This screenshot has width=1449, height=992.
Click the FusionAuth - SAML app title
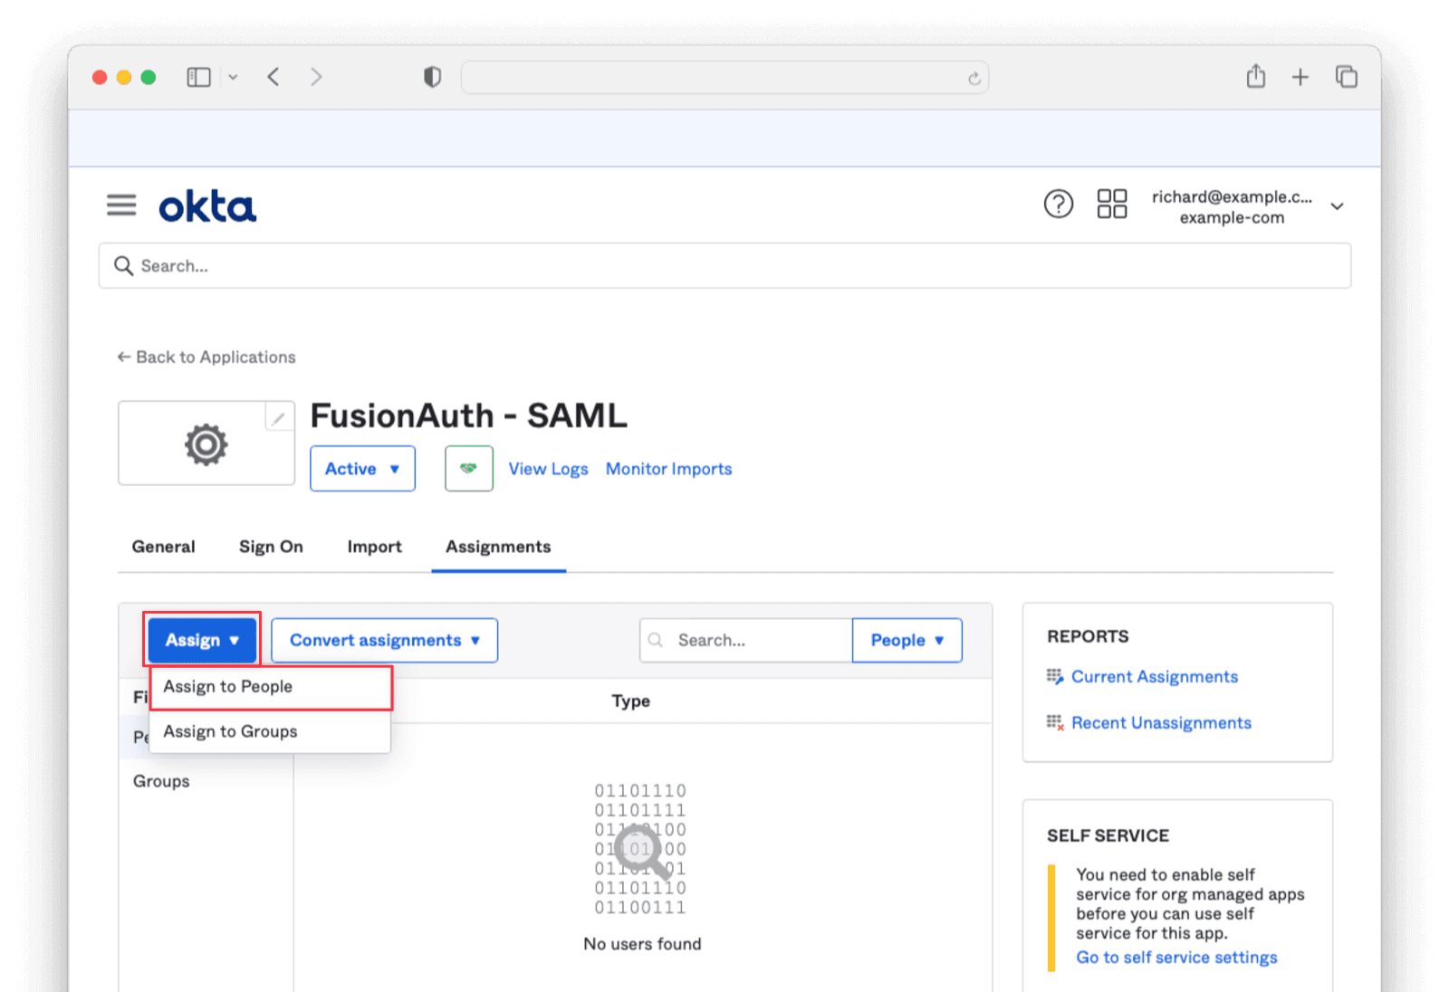468,415
